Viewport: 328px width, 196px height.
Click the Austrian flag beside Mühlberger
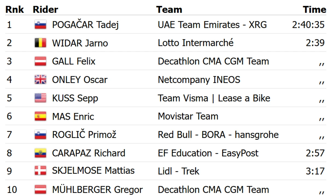(x=40, y=189)
